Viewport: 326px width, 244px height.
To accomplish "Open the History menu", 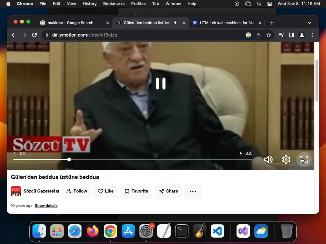I will point(89,4).
